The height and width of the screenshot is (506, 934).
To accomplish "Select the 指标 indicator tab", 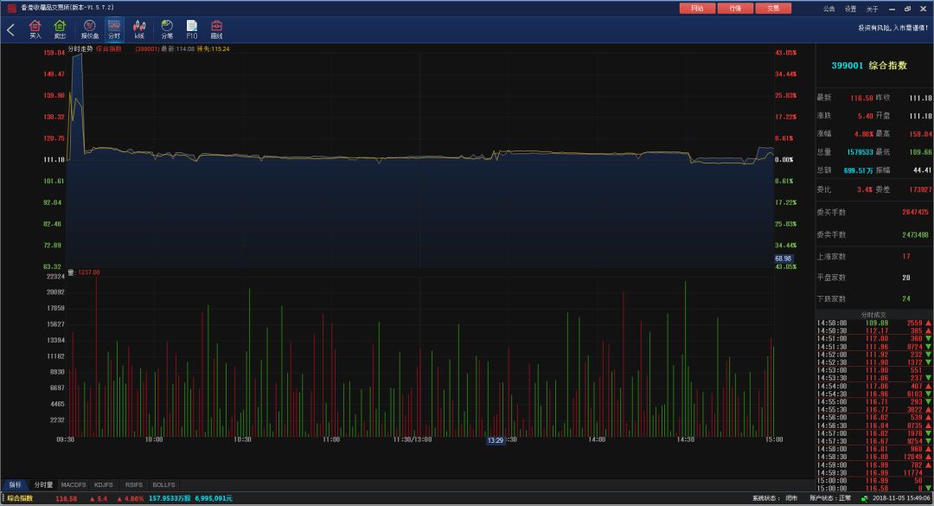I will tap(15, 484).
